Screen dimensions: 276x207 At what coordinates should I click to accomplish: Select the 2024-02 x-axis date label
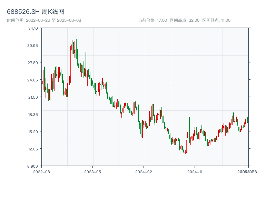click(x=144, y=171)
